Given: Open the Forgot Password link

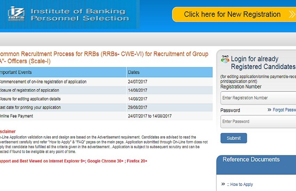Looking at the screenshot, I should click(284, 110).
